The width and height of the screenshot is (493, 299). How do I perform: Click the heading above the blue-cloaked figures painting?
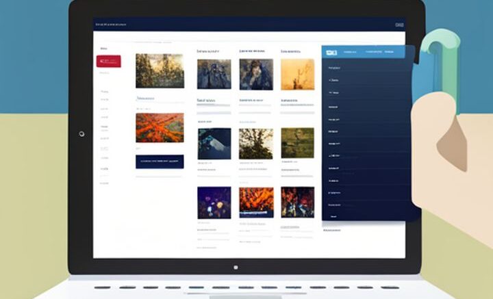[x=208, y=51]
